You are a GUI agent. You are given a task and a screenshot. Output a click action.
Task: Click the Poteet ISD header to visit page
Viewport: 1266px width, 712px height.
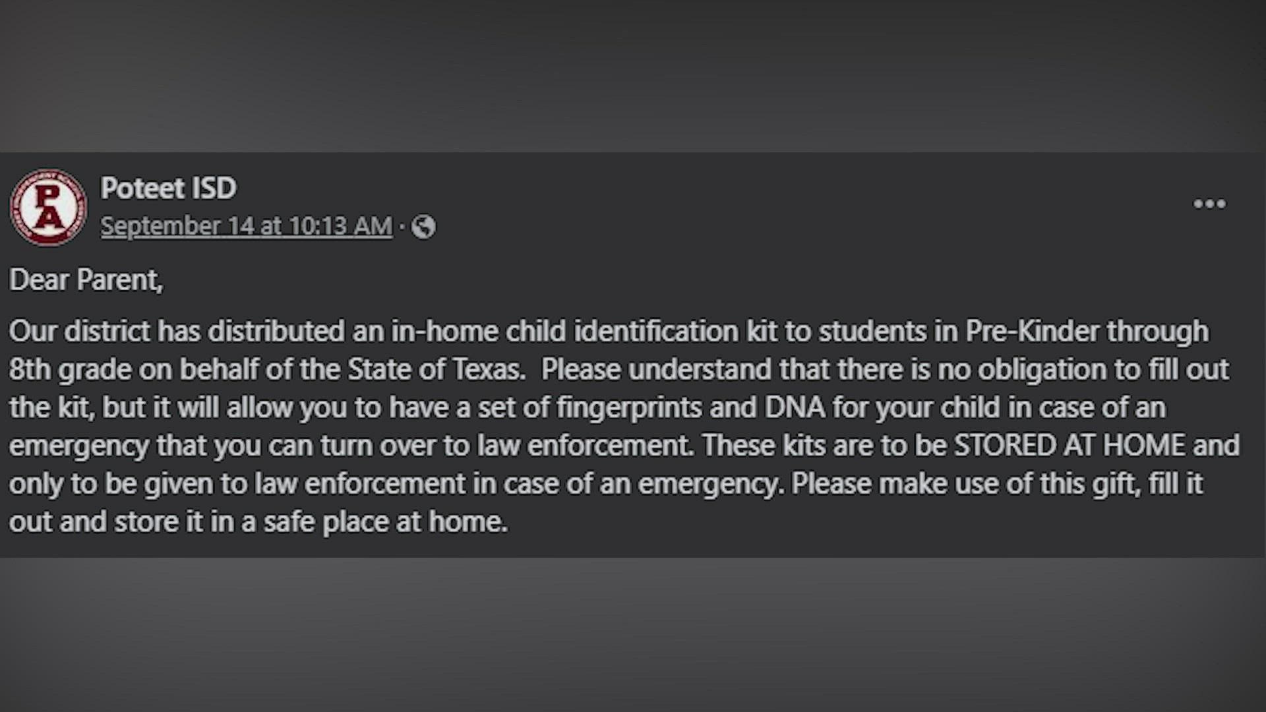pos(169,188)
